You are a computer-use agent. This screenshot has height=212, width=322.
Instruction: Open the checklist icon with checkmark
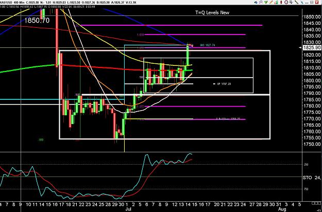291,2
